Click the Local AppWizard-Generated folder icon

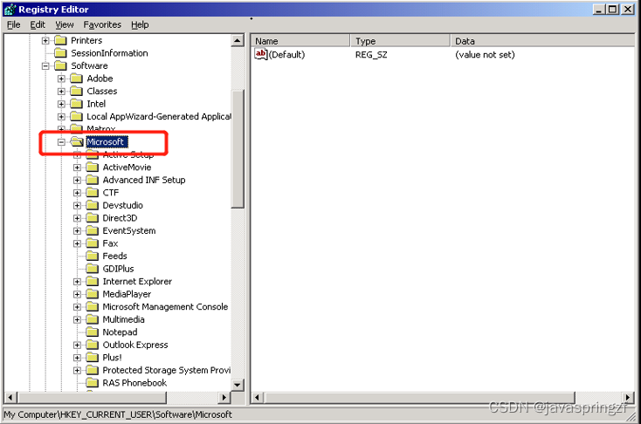77,116
